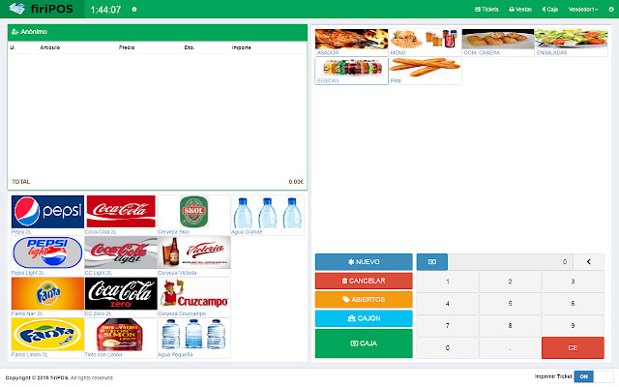
Task: Click the NUEVO button
Action: [364, 262]
